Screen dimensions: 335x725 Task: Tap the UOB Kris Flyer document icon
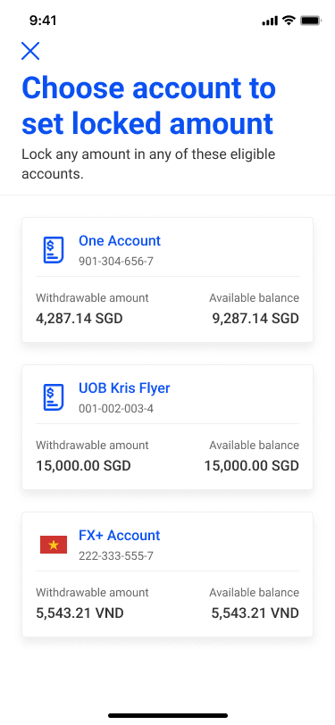(54, 397)
